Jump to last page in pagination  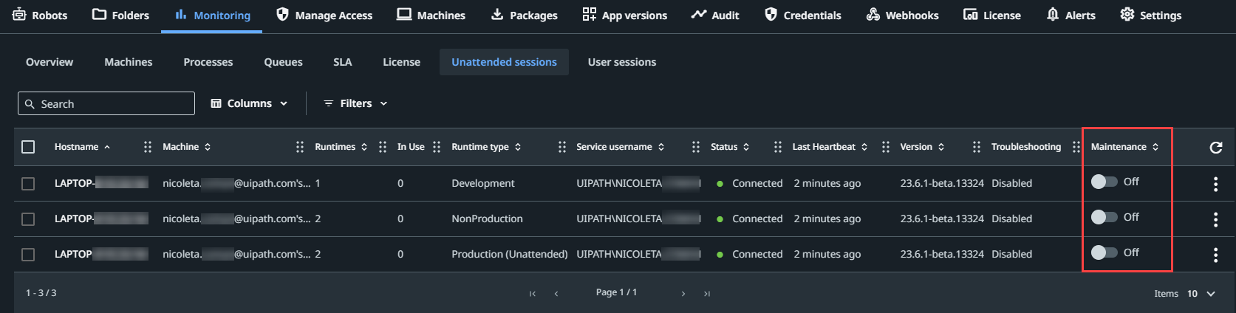point(707,294)
